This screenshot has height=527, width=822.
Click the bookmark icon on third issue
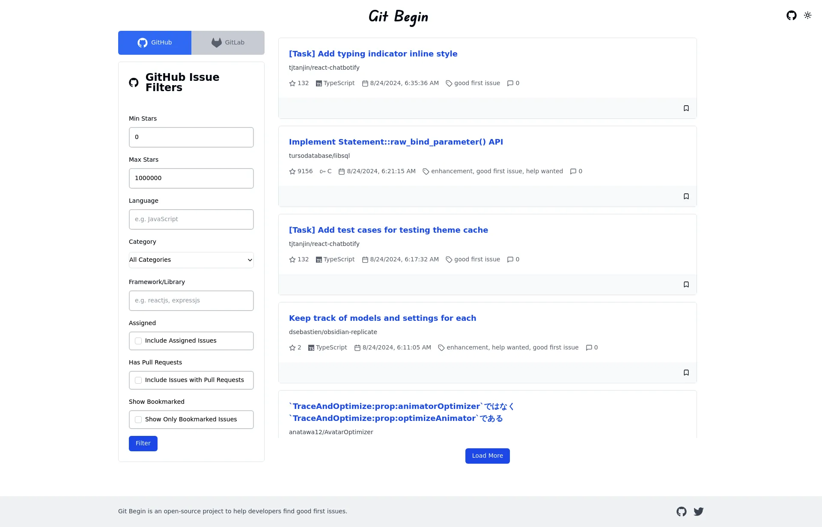(x=686, y=284)
